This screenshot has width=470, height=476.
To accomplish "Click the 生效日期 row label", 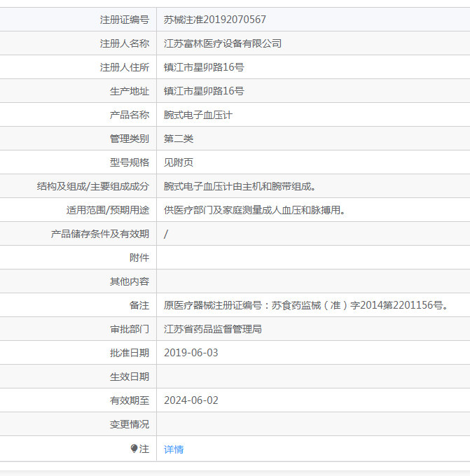I will (130, 377).
